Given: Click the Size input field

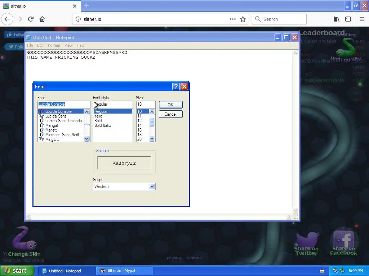Looking at the screenshot, I should click(x=146, y=104).
